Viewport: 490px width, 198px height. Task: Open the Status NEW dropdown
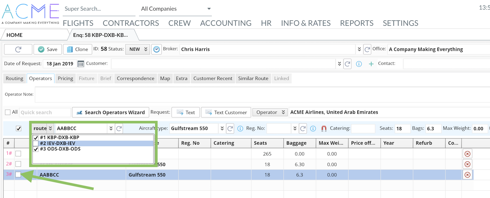point(138,49)
